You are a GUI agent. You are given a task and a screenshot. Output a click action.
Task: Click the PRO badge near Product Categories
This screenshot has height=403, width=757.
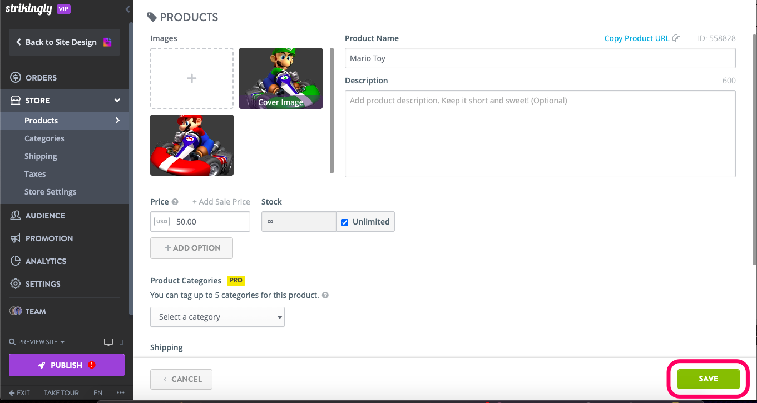coord(236,281)
